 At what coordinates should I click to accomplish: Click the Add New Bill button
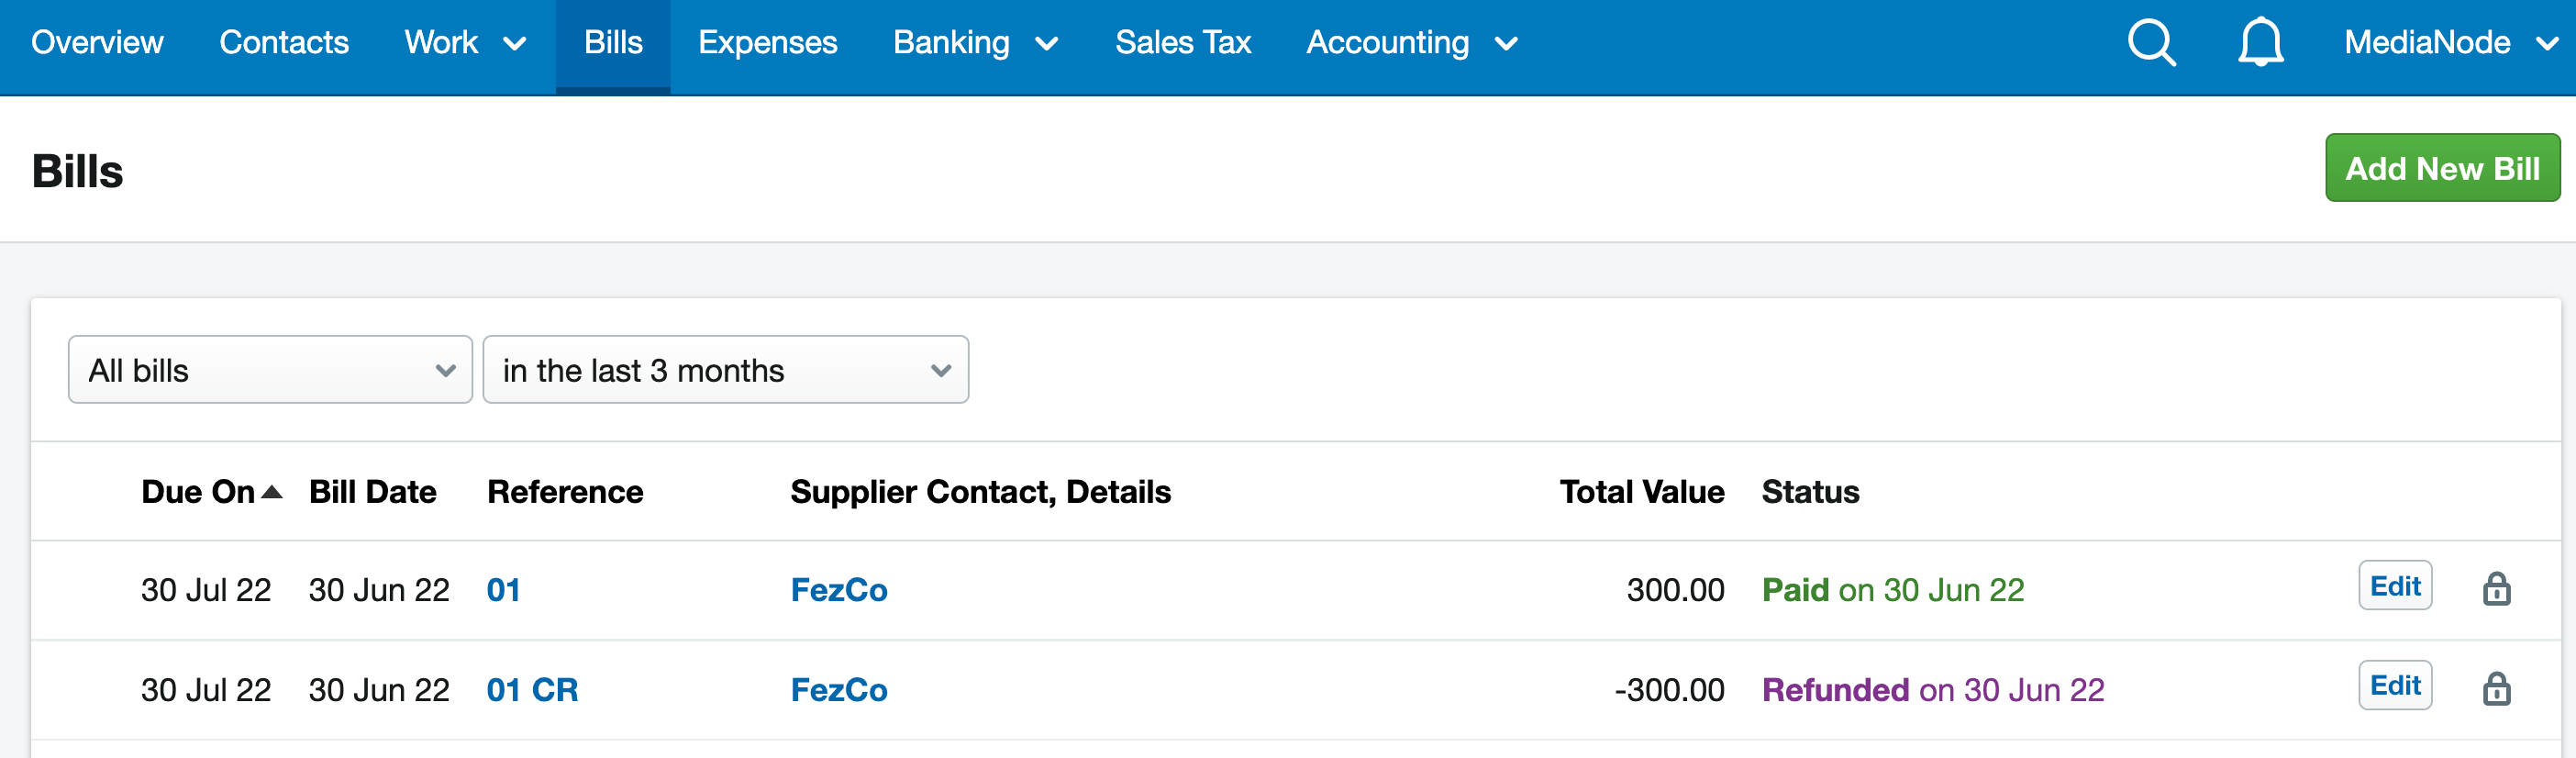[x=2442, y=168]
